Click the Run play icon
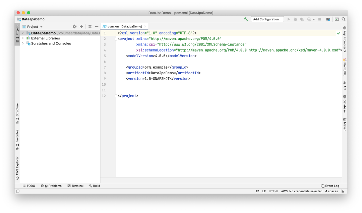The height and width of the screenshot is (213, 362). click(289, 19)
